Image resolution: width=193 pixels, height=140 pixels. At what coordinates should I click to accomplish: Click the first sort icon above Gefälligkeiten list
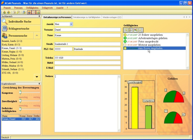126,30
